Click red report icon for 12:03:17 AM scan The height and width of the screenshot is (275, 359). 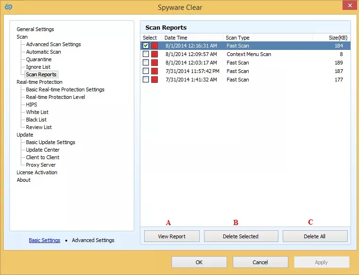point(155,63)
